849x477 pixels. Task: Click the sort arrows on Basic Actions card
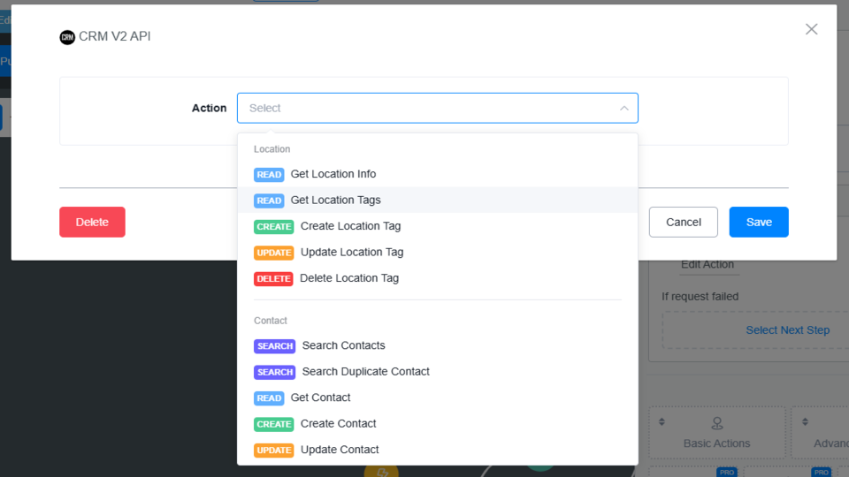[x=662, y=422]
